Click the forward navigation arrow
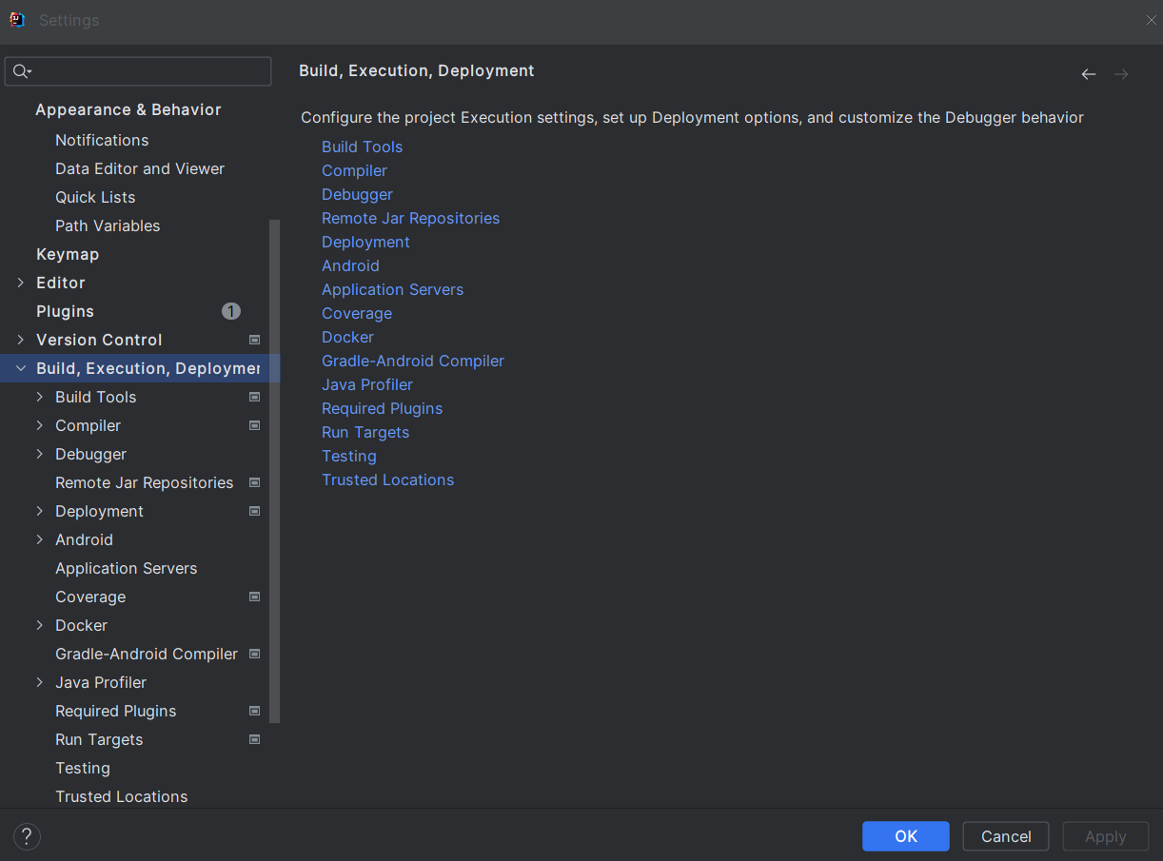The image size is (1163, 861). (x=1121, y=74)
